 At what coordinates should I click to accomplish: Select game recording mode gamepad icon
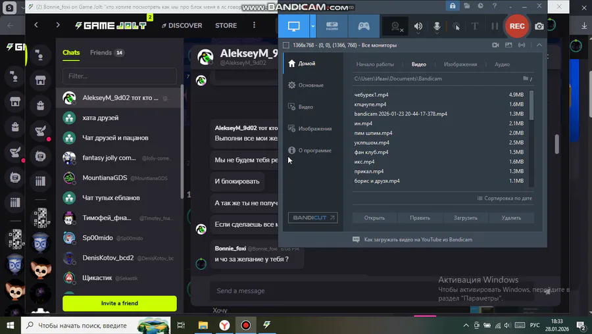(x=364, y=26)
